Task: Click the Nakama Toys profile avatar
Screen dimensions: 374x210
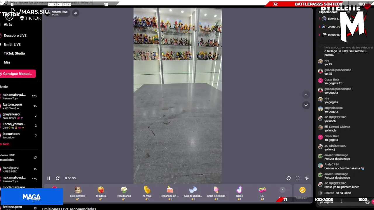Action: coord(48,13)
